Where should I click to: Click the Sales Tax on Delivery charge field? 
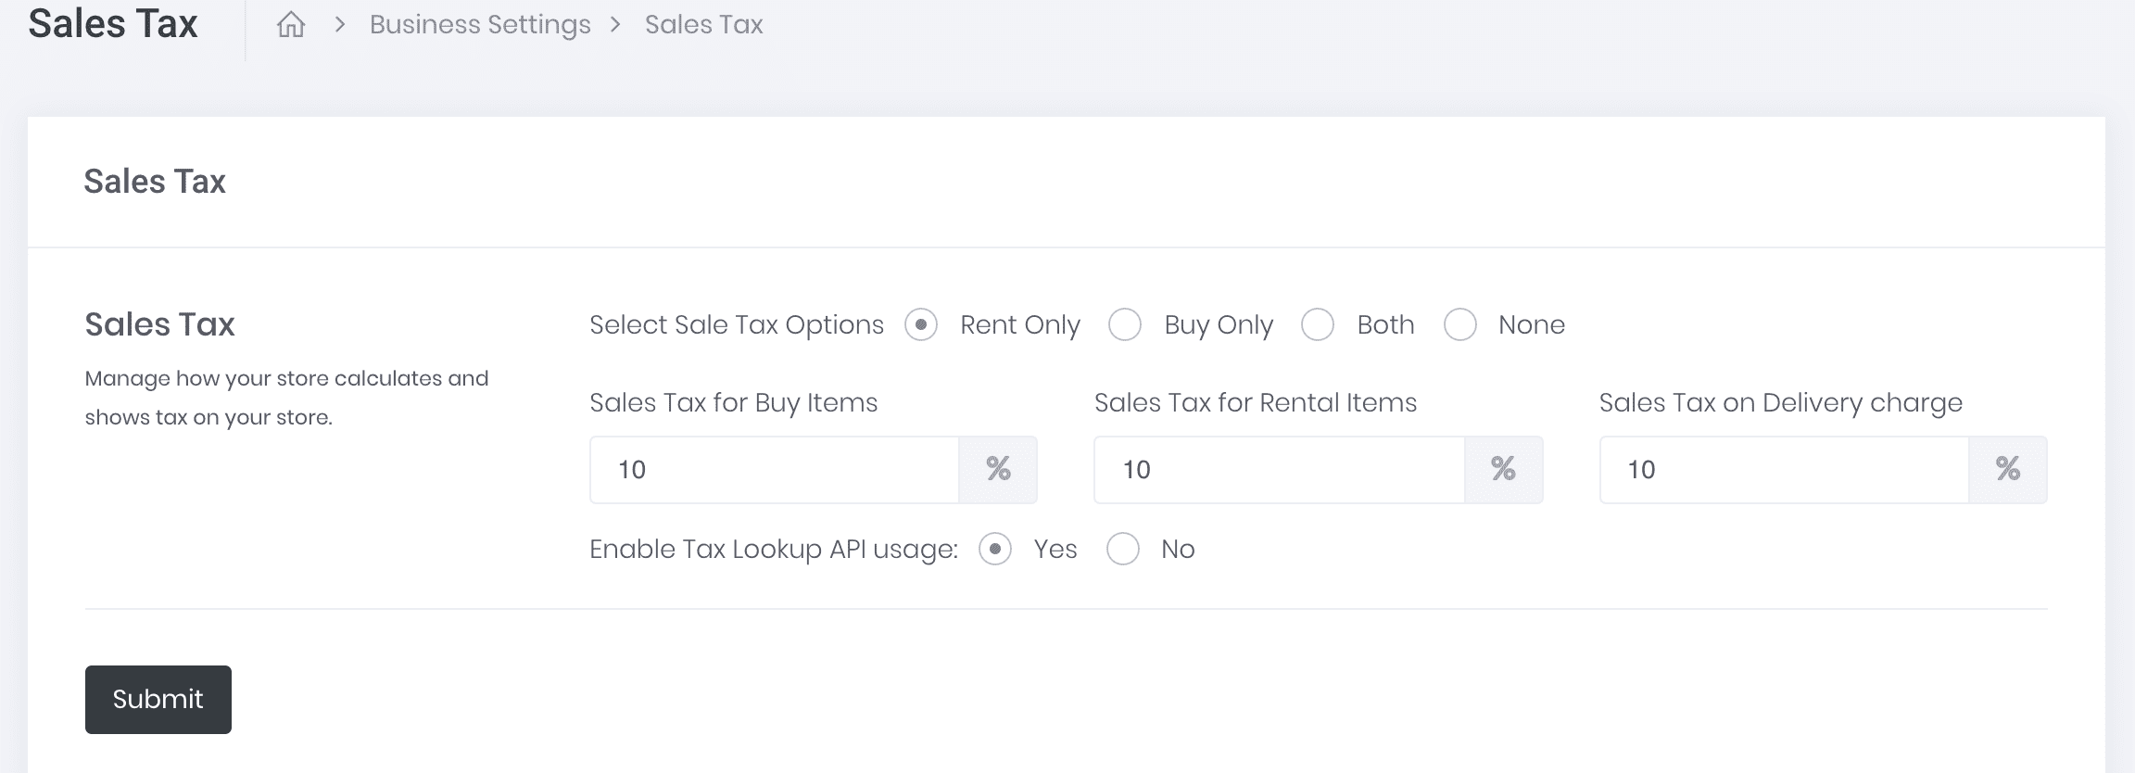[x=1784, y=470]
